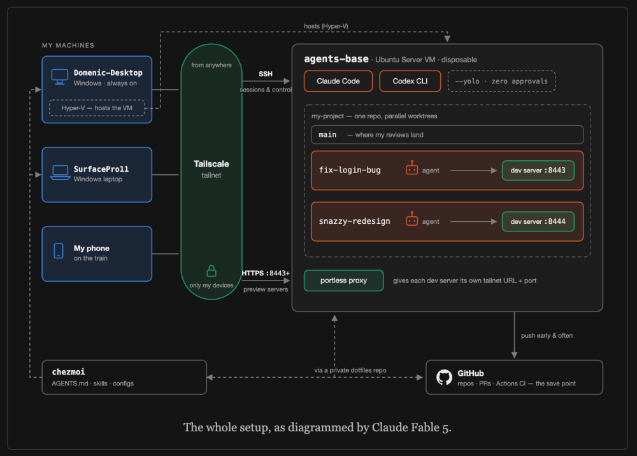
Task: Click the via a private dotfiles repo label
Action: pos(350,370)
